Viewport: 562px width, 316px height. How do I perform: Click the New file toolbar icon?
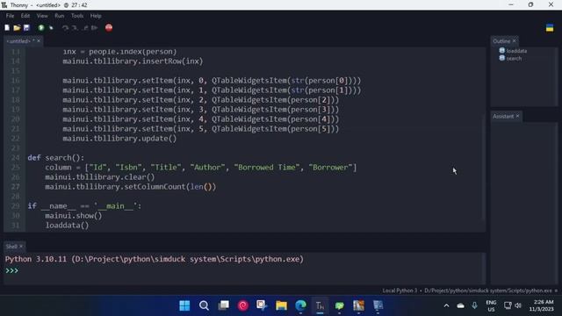point(7,27)
